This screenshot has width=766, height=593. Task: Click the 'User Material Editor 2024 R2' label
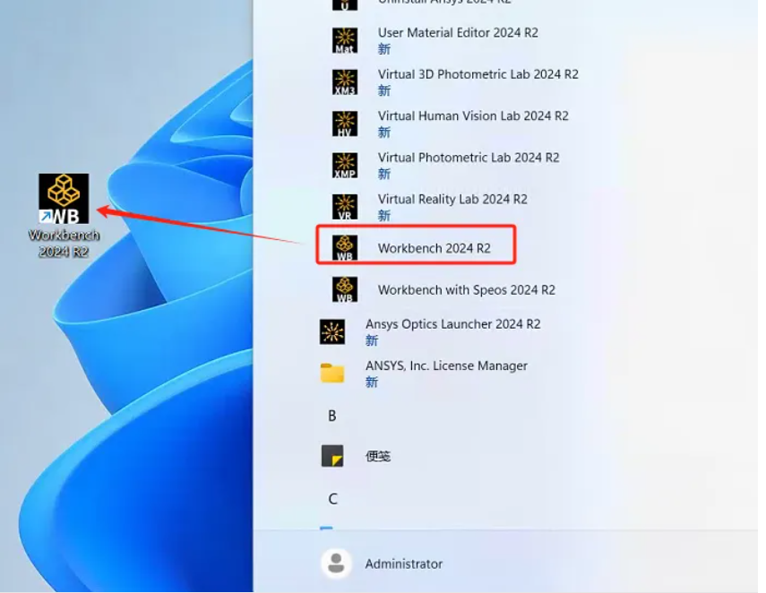tap(458, 32)
